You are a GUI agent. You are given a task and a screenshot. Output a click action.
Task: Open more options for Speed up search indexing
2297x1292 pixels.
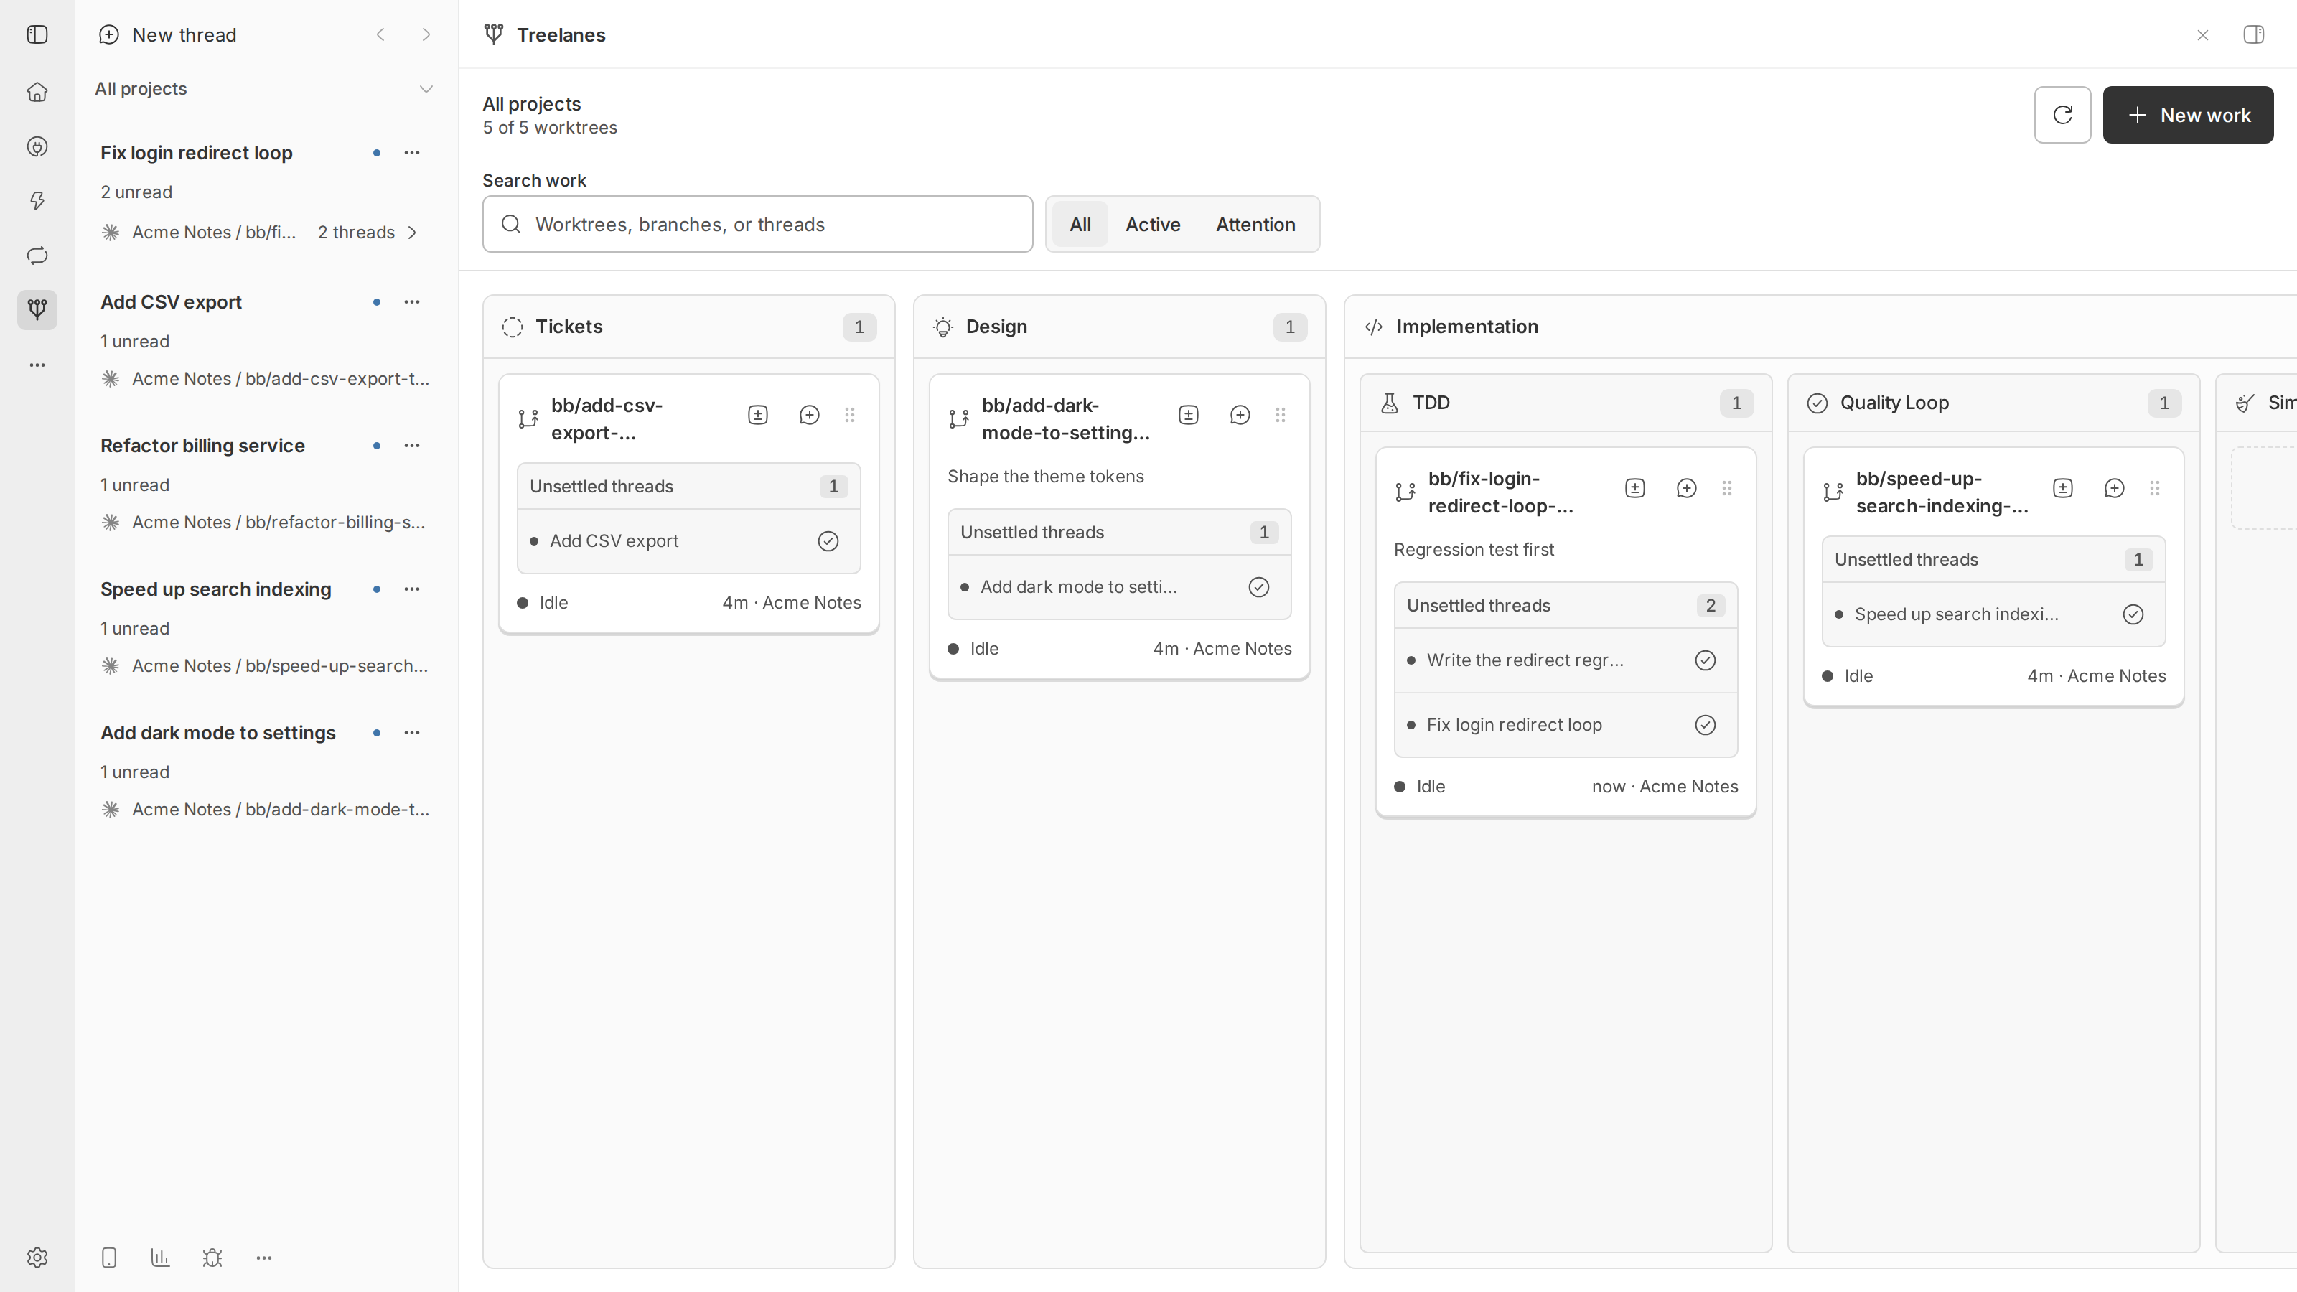click(412, 589)
